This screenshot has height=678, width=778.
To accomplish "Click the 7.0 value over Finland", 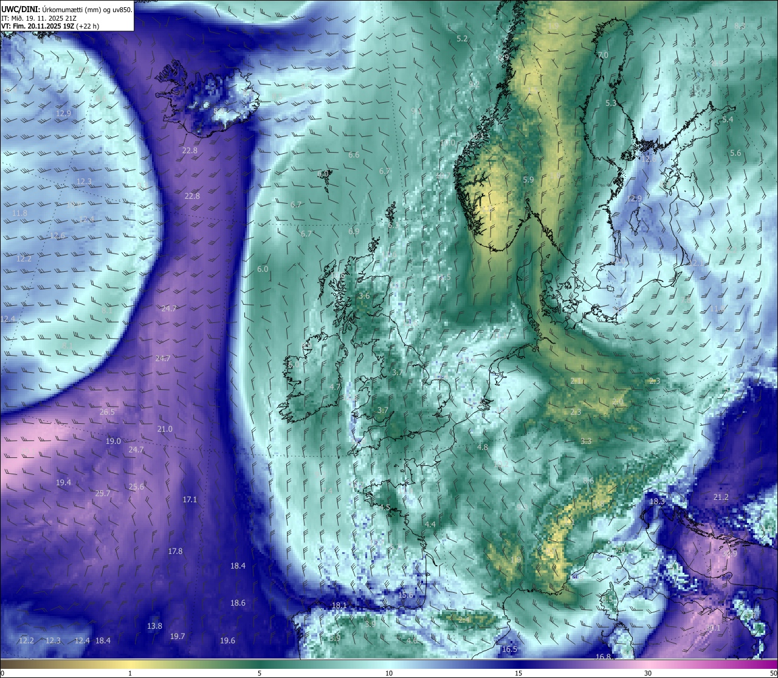I will [603, 55].
